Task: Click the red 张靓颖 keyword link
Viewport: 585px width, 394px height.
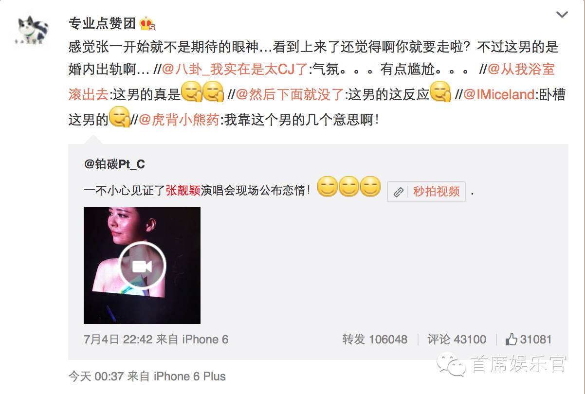Action: coord(183,191)
